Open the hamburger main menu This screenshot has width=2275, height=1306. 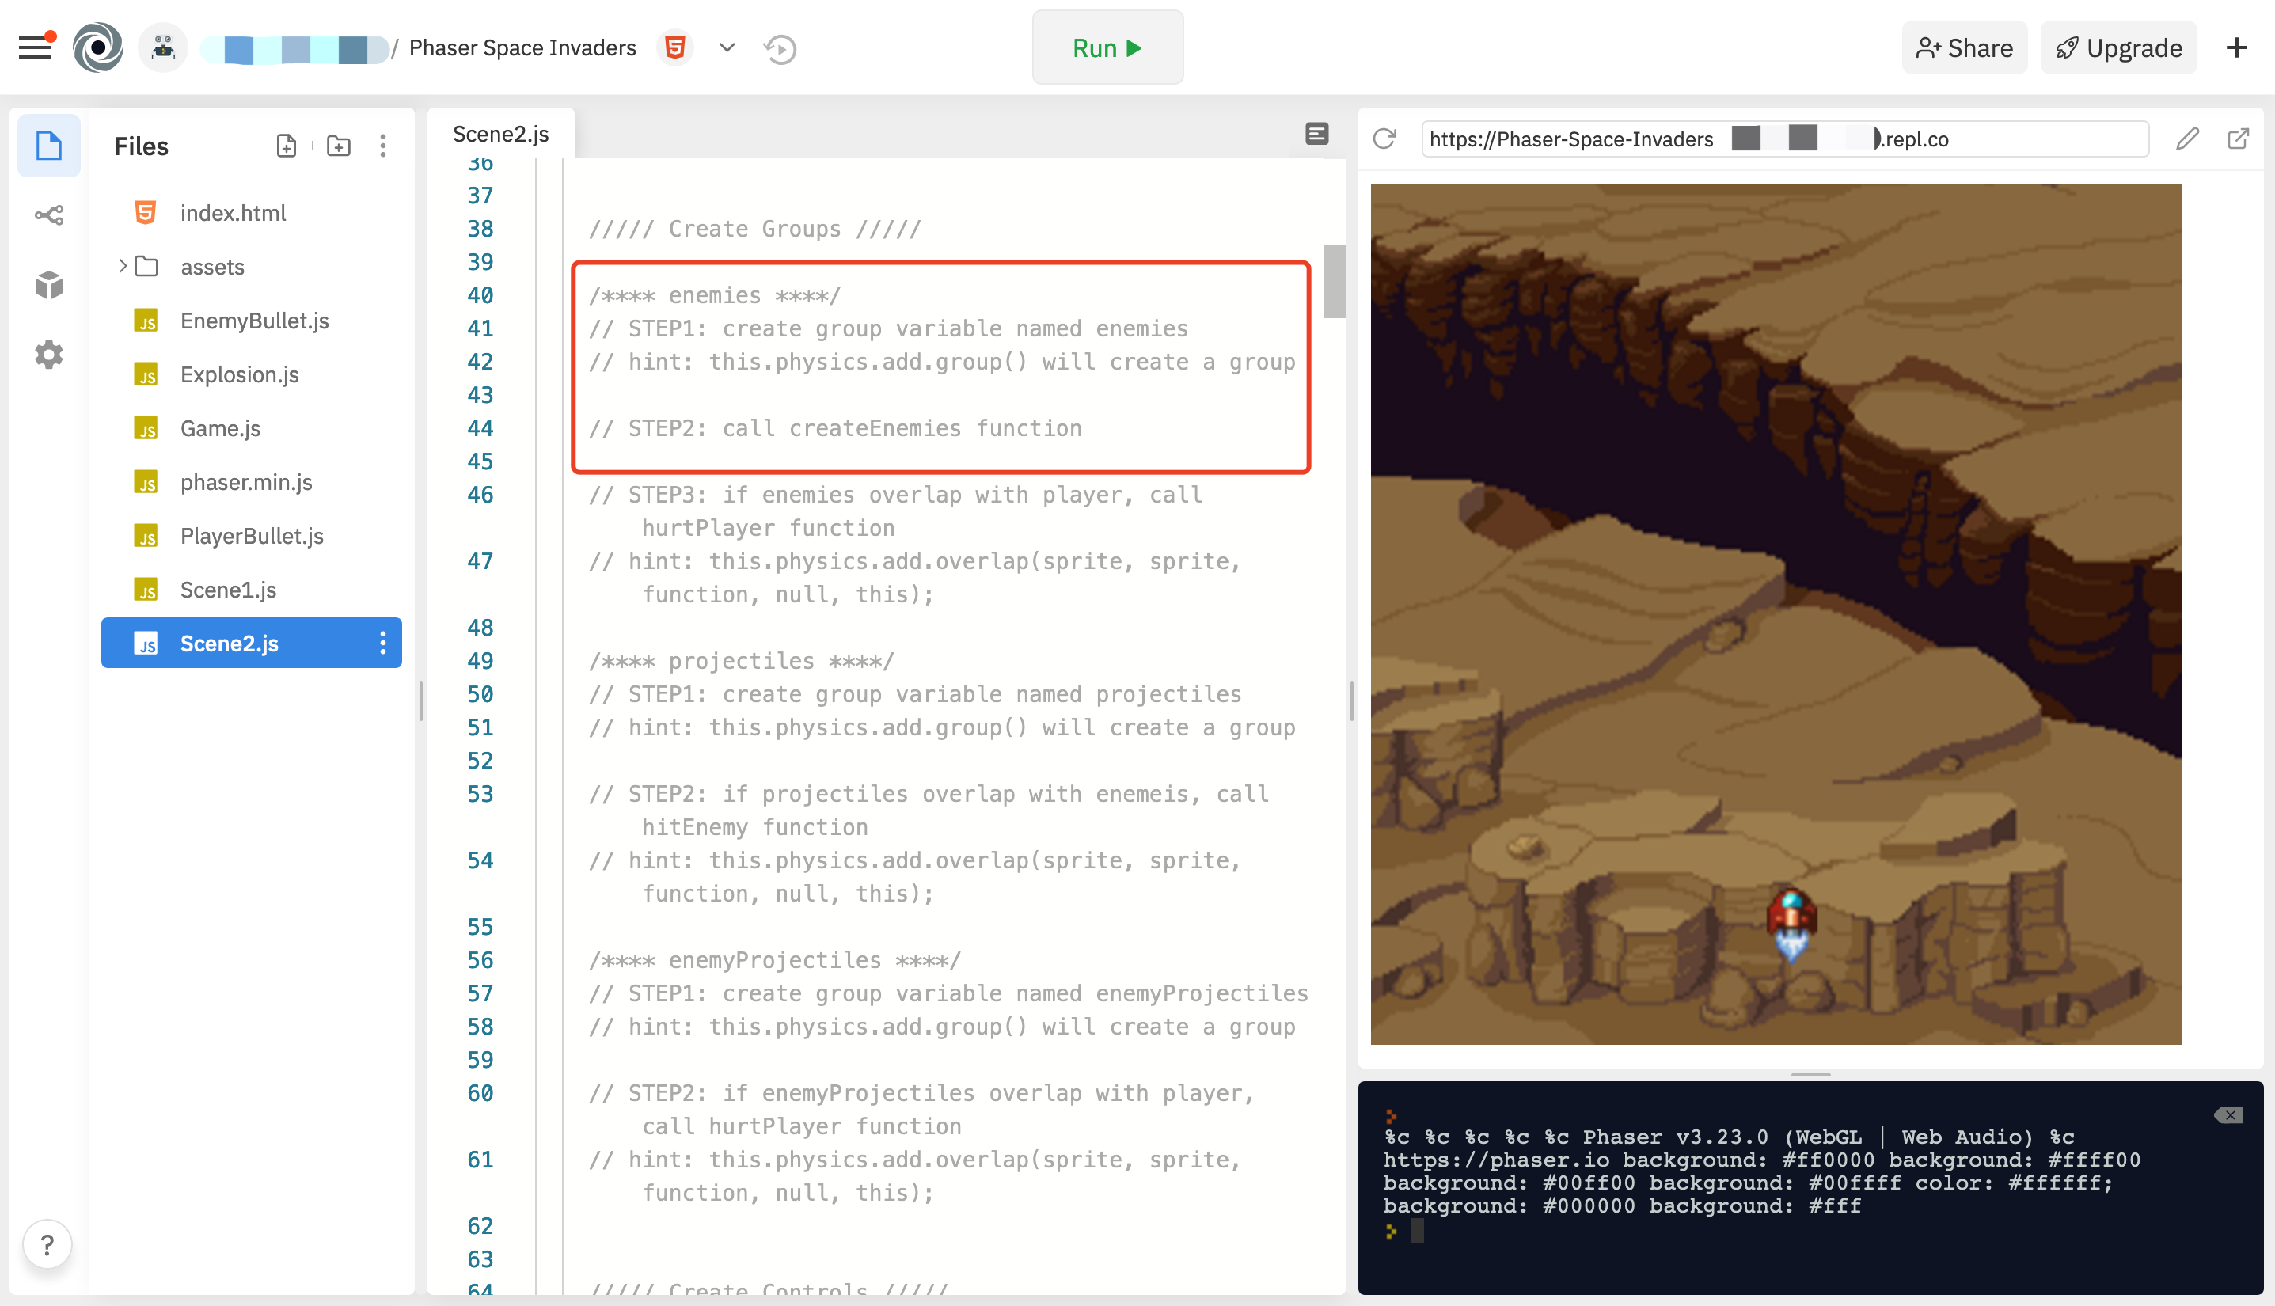35,47
